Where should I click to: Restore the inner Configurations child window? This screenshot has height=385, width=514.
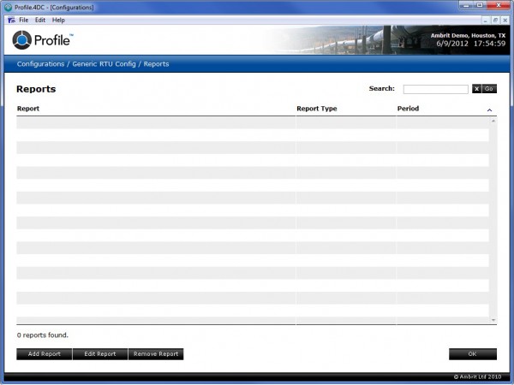[x=495, y=21]
